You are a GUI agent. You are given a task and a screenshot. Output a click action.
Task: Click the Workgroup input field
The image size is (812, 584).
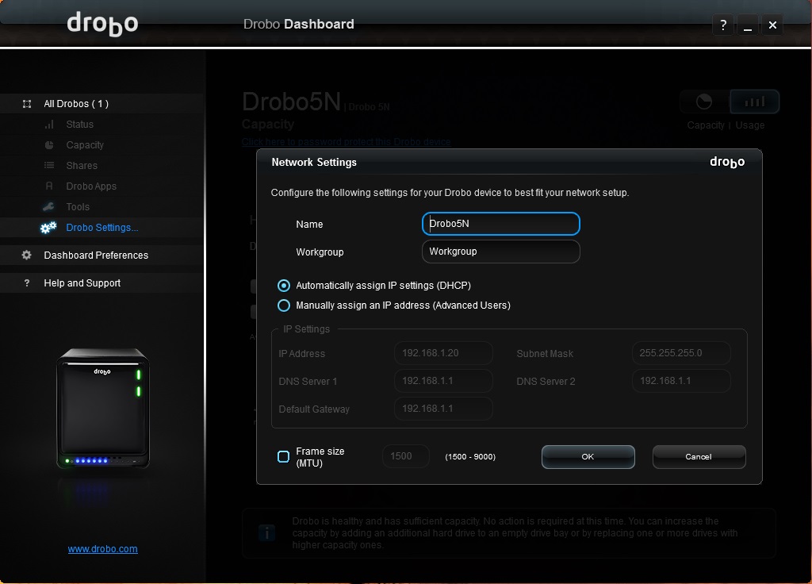501,252
